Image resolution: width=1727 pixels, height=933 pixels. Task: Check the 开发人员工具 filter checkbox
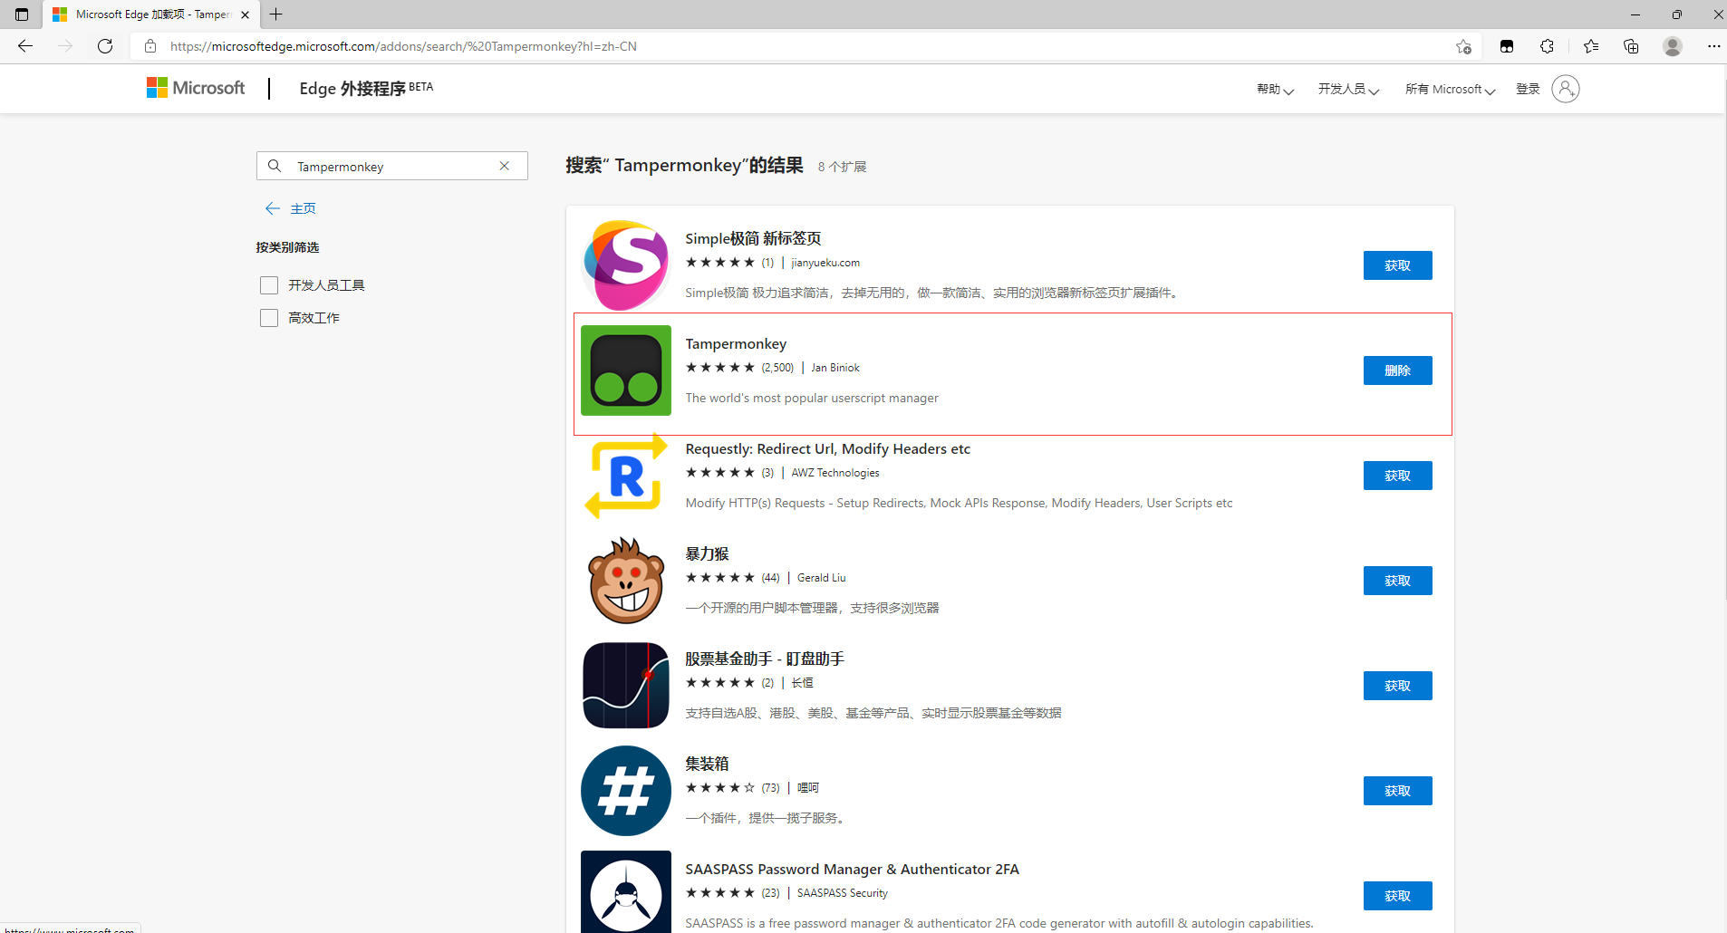coord(269,285)
